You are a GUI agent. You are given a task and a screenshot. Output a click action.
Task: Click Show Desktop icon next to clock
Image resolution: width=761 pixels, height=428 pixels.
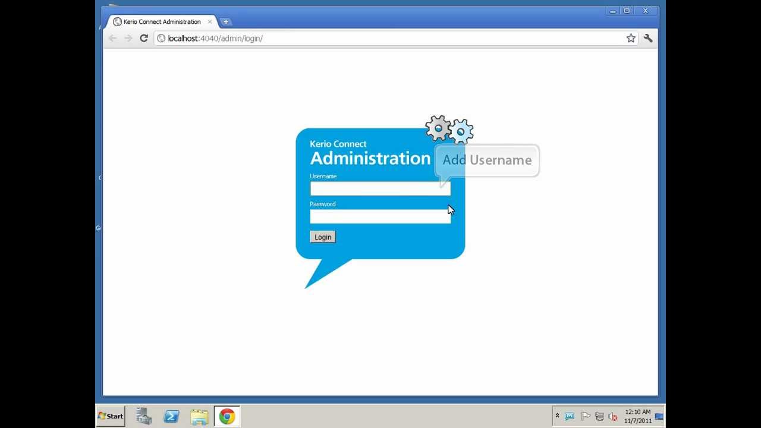point(659,416)
